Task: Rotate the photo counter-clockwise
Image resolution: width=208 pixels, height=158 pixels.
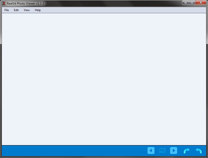Action: (x=199, y=151)
